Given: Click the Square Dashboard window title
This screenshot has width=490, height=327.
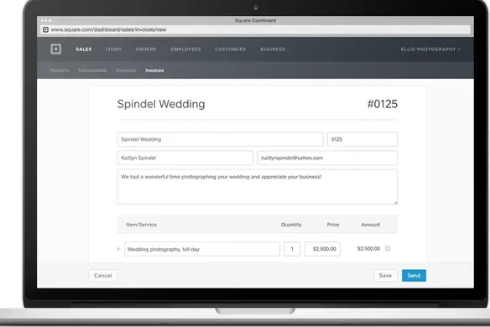Looking at the screenshot, I should click(255, 20).
